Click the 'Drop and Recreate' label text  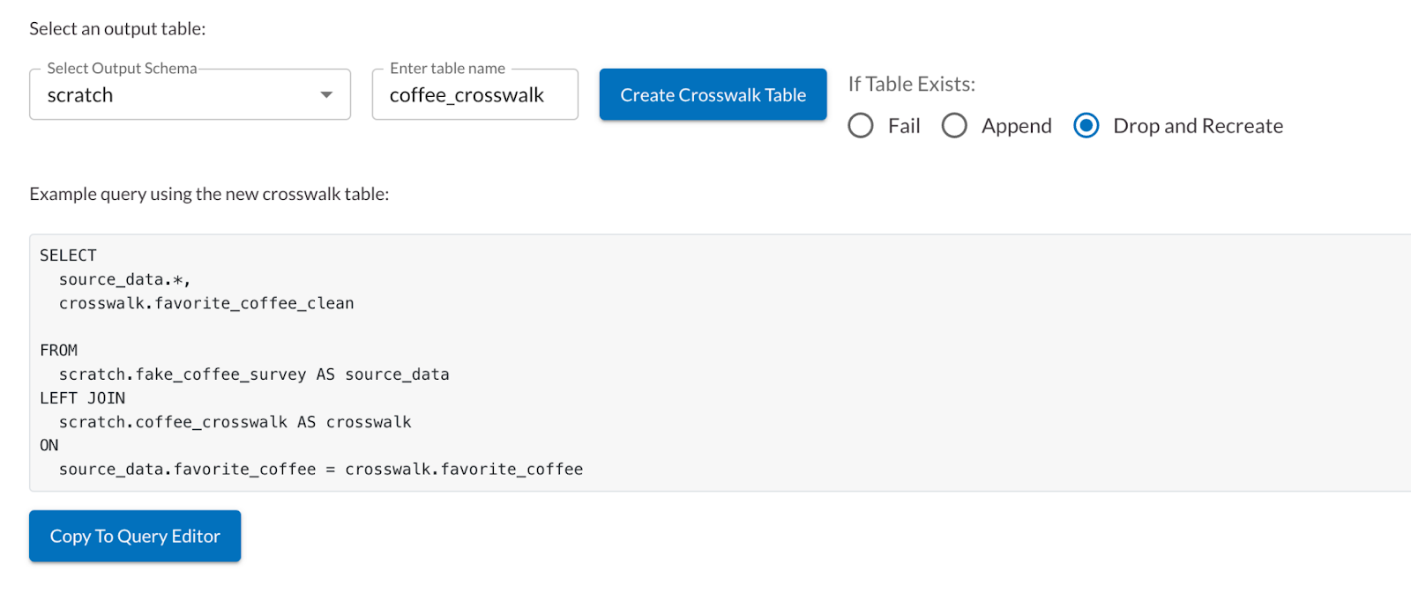1198,126
